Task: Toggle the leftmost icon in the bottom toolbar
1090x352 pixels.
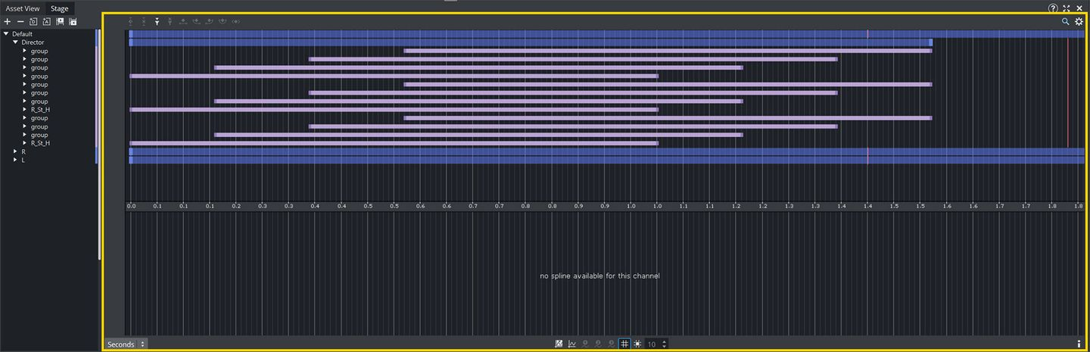Action: [x=559, y=344]
